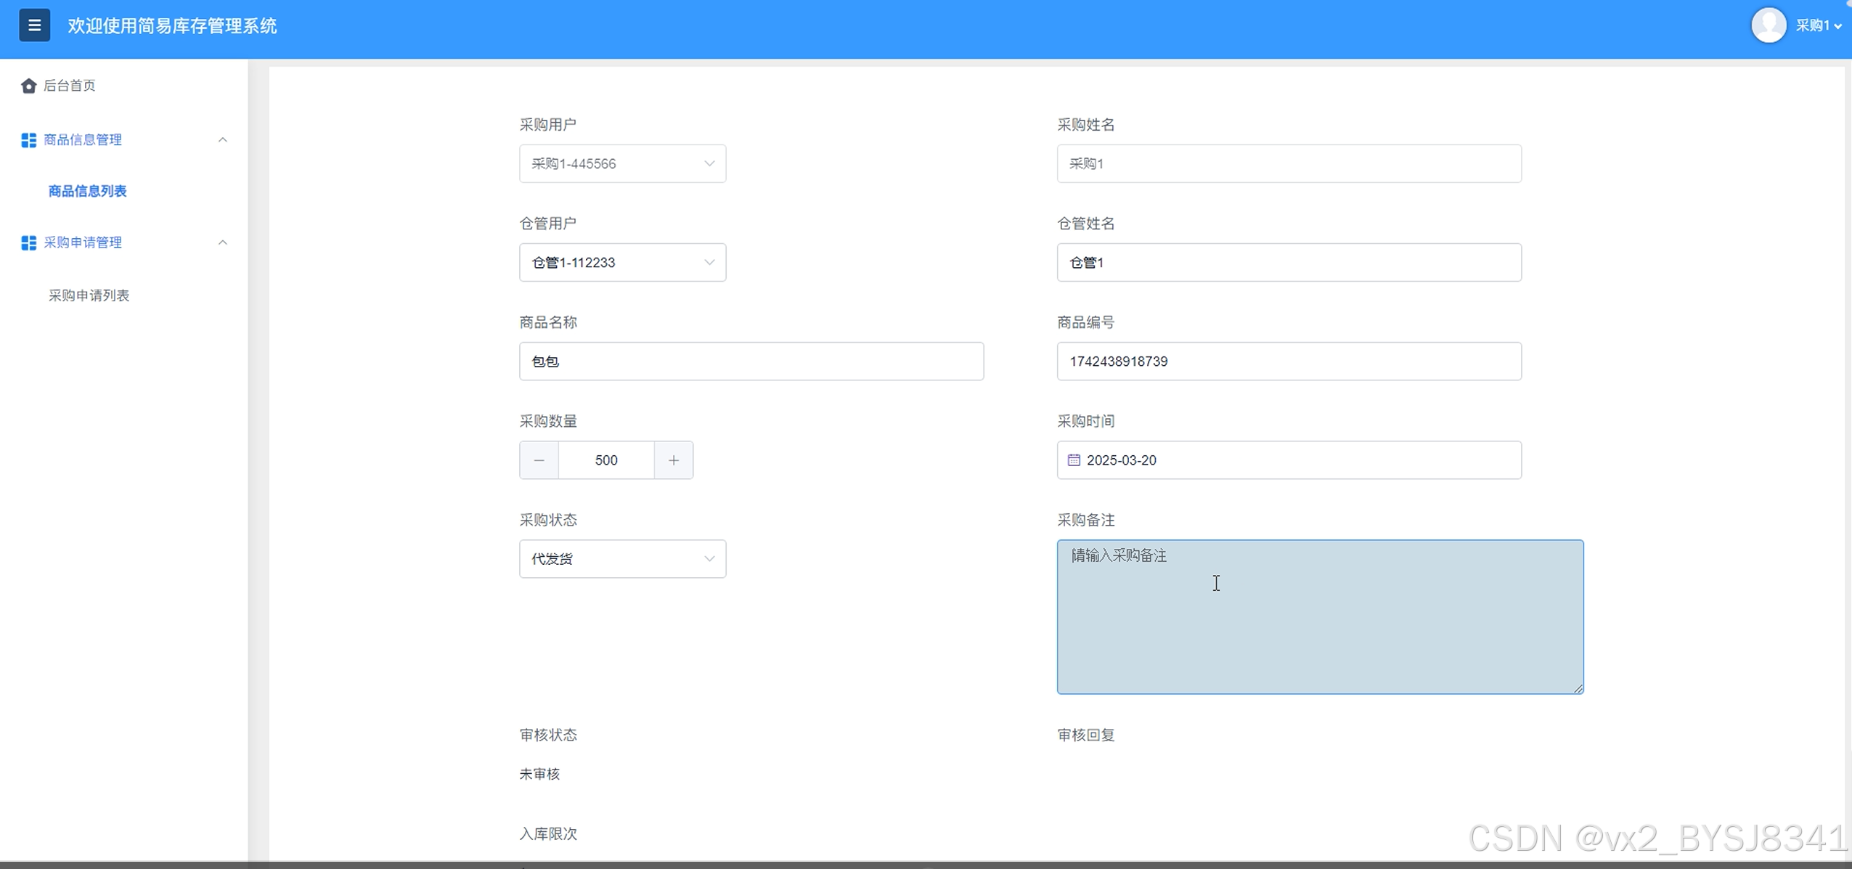Open the 仓管用户 dropdown
1852x869 pixels.
click(x=622, y=263)
